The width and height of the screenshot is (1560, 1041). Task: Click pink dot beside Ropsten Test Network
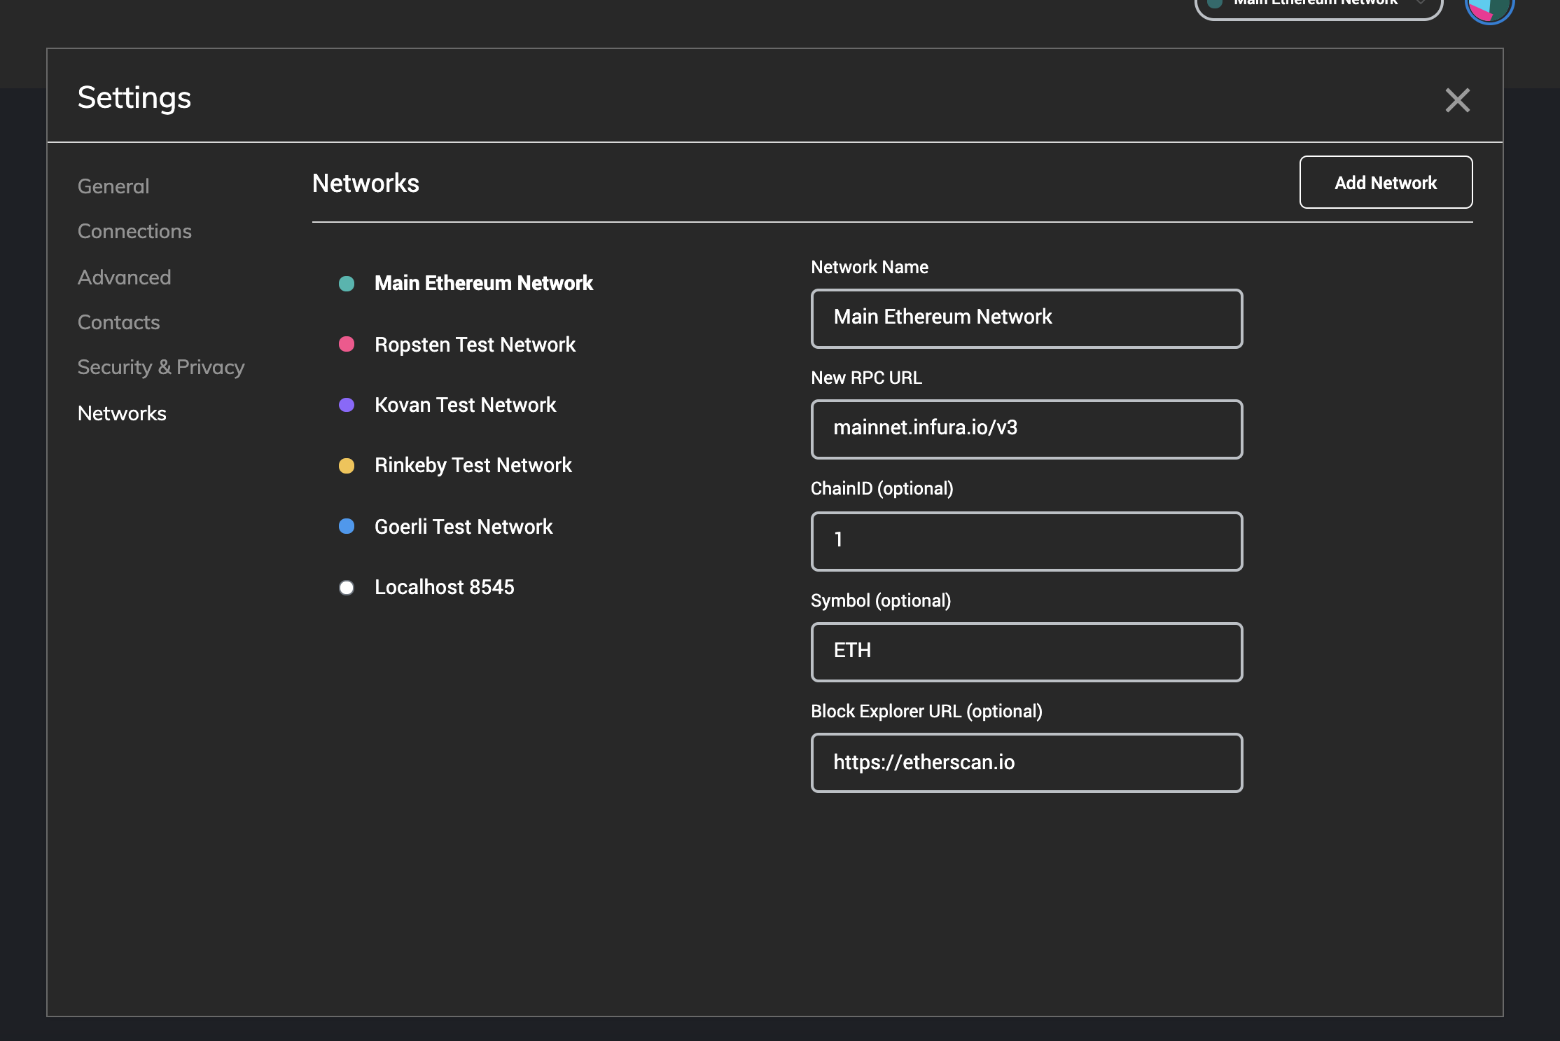347,344
